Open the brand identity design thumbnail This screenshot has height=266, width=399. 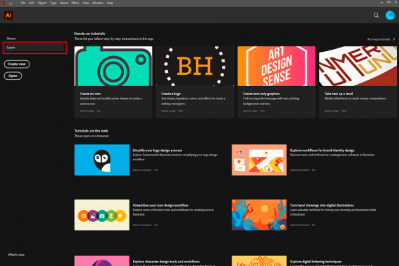[x=259, y=160]
